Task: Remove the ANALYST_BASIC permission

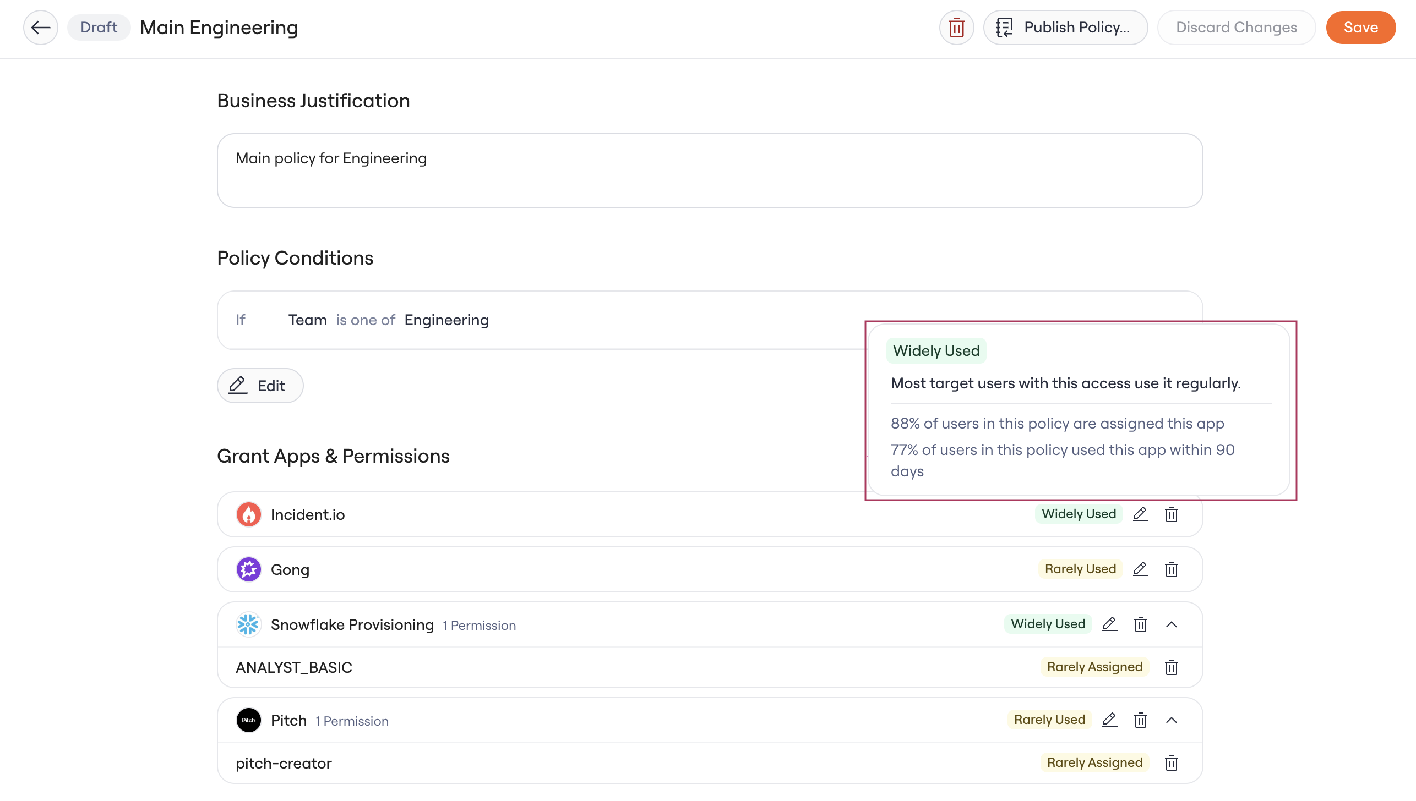Action: tap(1172, 667)
